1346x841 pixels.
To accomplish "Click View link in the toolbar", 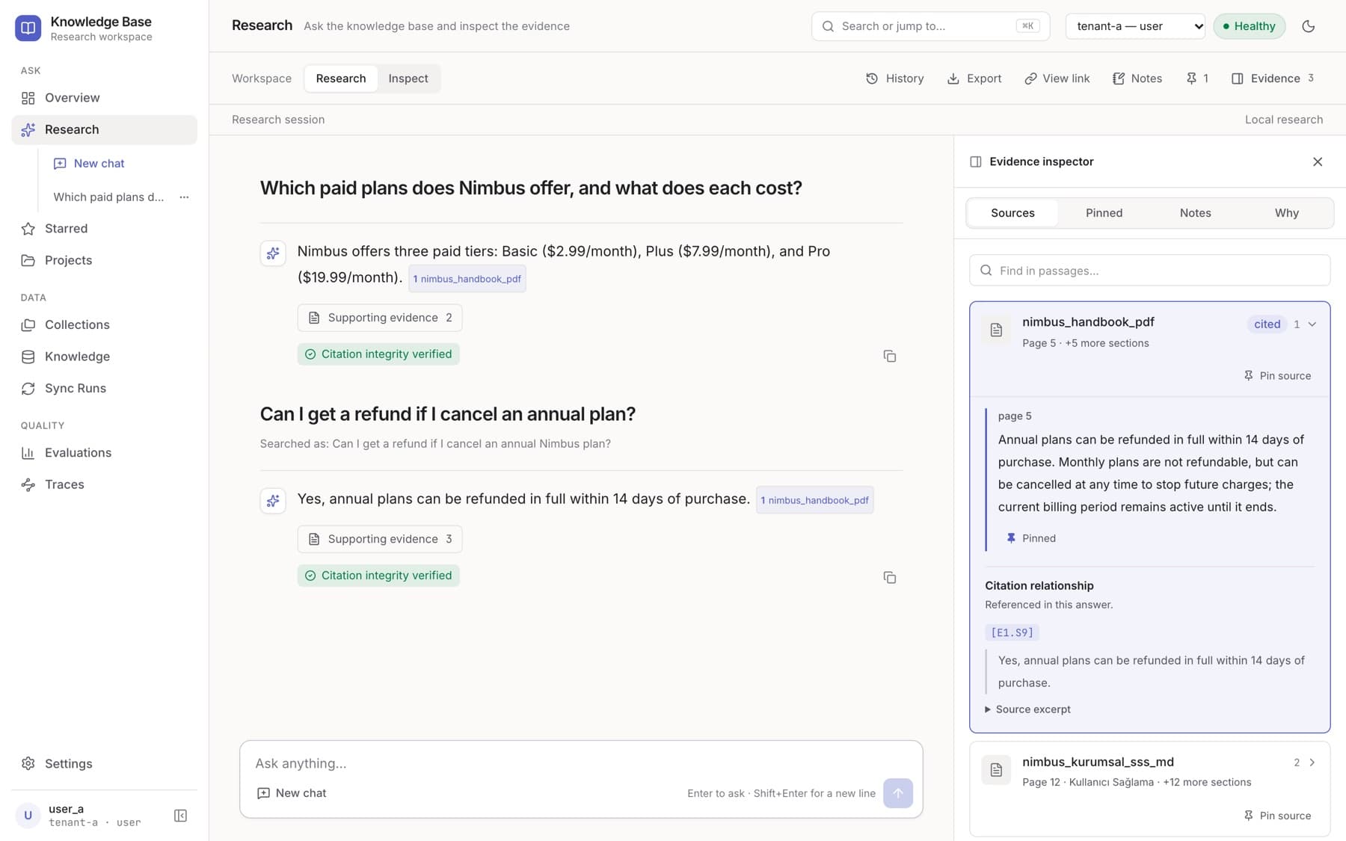I will click(1057, 78).
